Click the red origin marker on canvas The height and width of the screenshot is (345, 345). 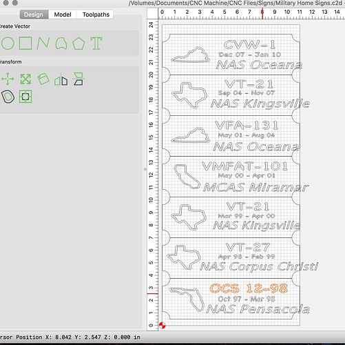[163, 325]
